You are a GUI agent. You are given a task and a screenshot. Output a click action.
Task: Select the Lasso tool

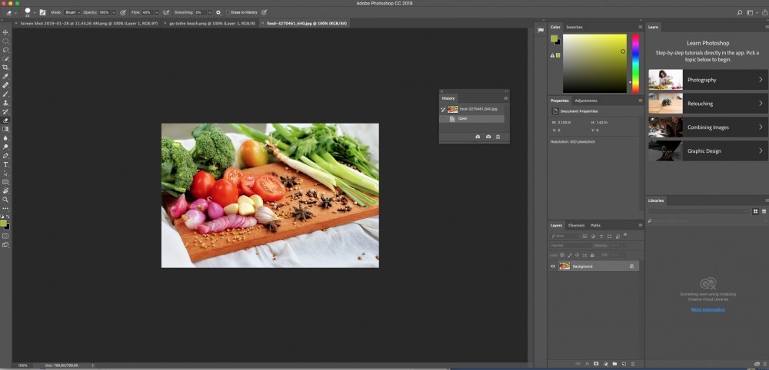click(x=6, y=50)
